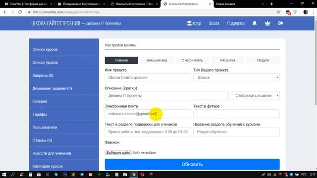The height and width of the screenshot is (178, 317).
Task: Click the Выберите файл favicon button
Action: point(118,153)
